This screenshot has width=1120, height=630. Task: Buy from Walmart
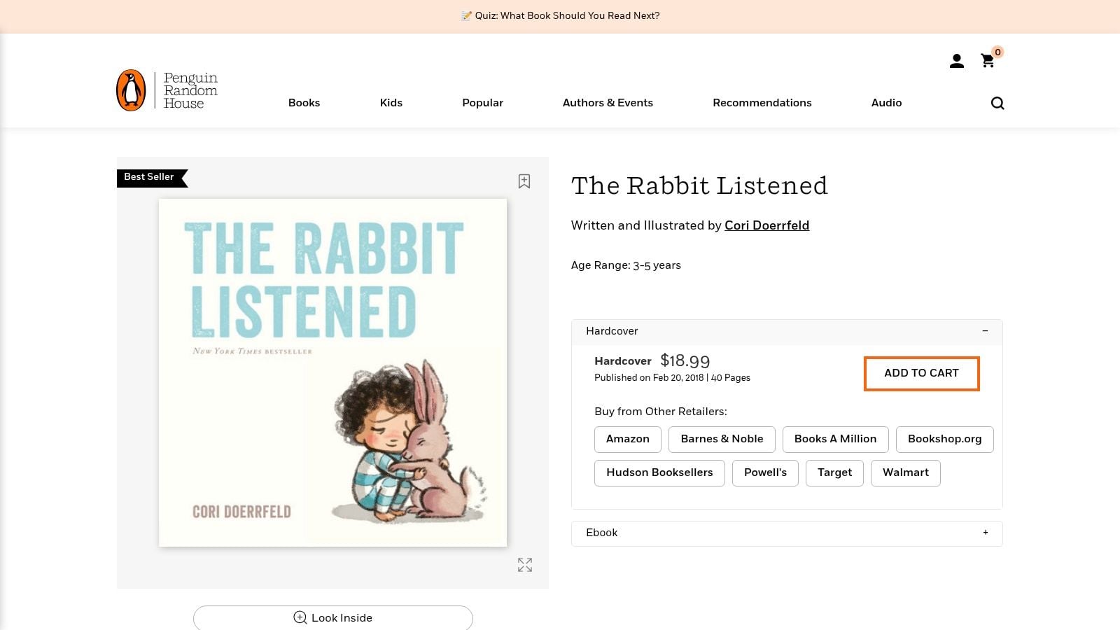coord(905,473)
